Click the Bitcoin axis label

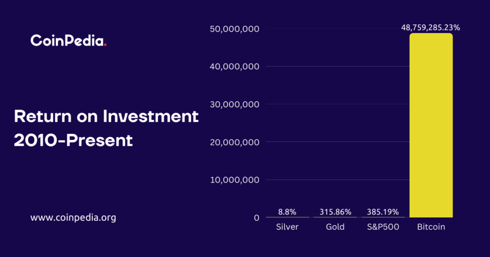[x=431, y=227]
